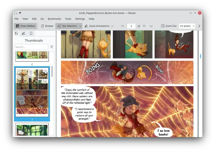Expand the Text Selection dropdown arrow
Viewport: 215px width, 152px height.
pyautogui.click(x=81, y=26)
